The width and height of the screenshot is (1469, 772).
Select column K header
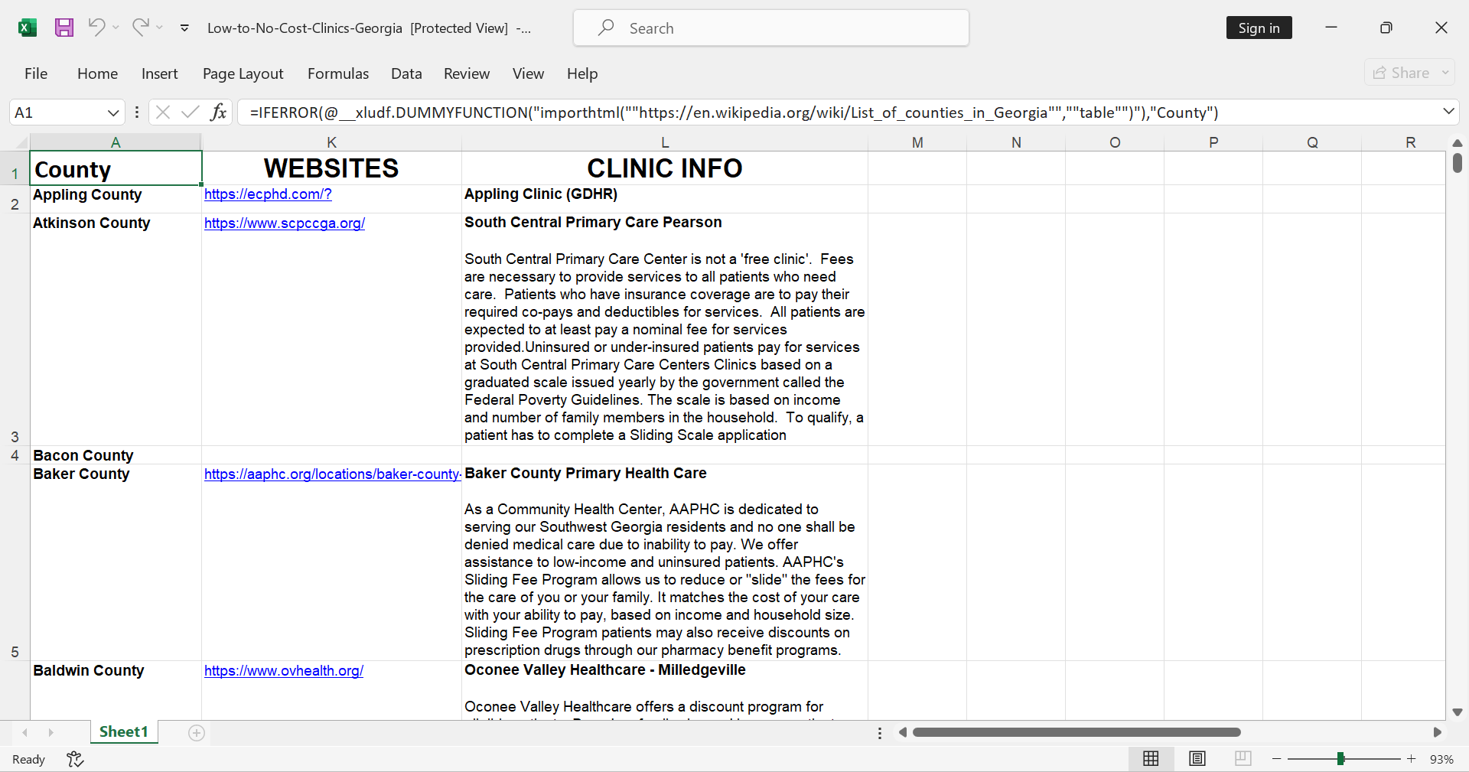[331, 142]
